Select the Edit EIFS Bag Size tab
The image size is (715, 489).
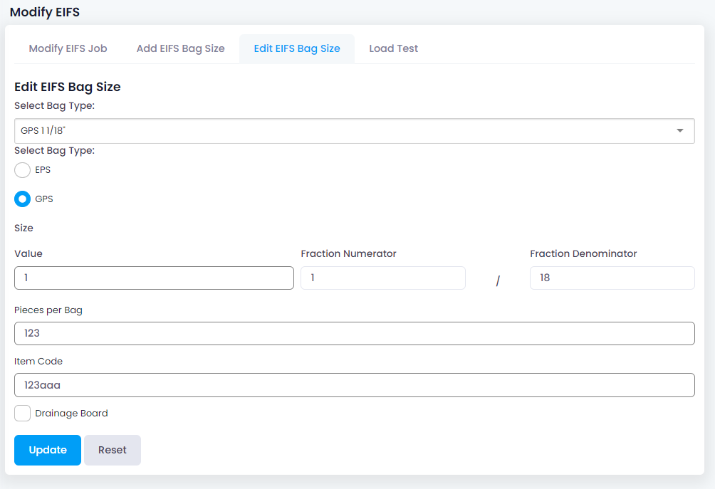tap(297, 49)
